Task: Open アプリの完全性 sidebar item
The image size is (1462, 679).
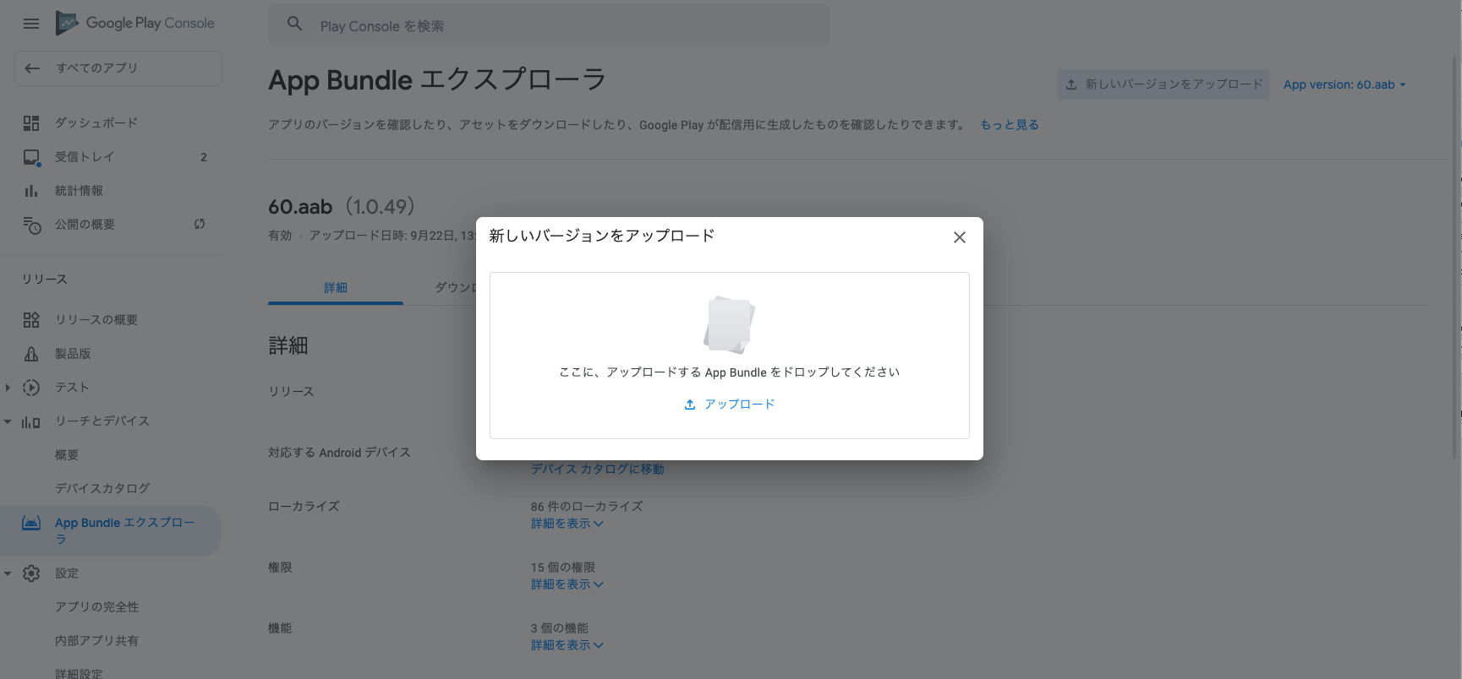Action: point(97,607)
